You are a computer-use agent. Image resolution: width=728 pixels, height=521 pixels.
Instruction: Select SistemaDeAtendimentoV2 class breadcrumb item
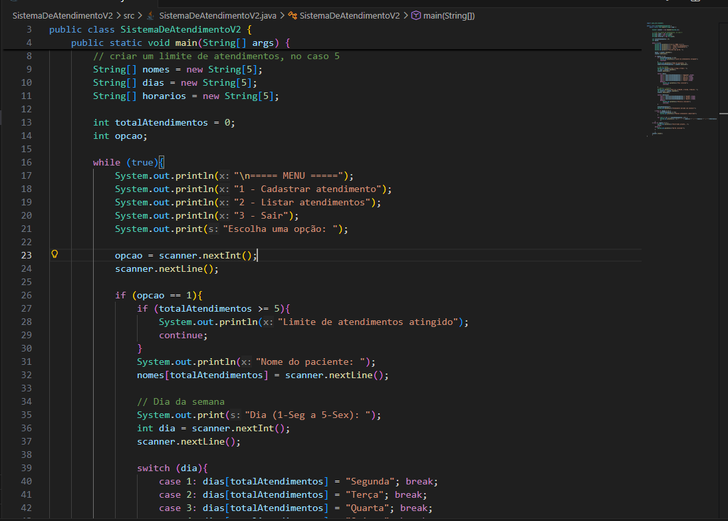349,15
